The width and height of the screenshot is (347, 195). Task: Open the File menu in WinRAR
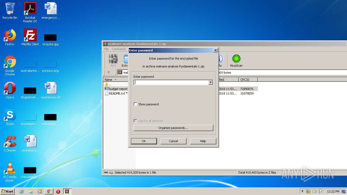click(x=106, y=49)
